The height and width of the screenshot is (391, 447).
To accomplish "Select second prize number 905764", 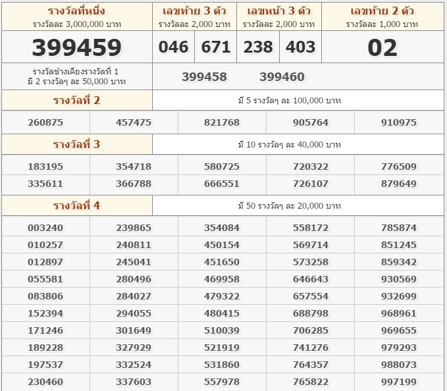I will (311, 122).
